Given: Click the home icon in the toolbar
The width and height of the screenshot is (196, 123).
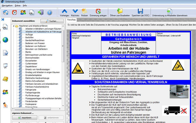Looking at the screenshot, I should point(6,13).
